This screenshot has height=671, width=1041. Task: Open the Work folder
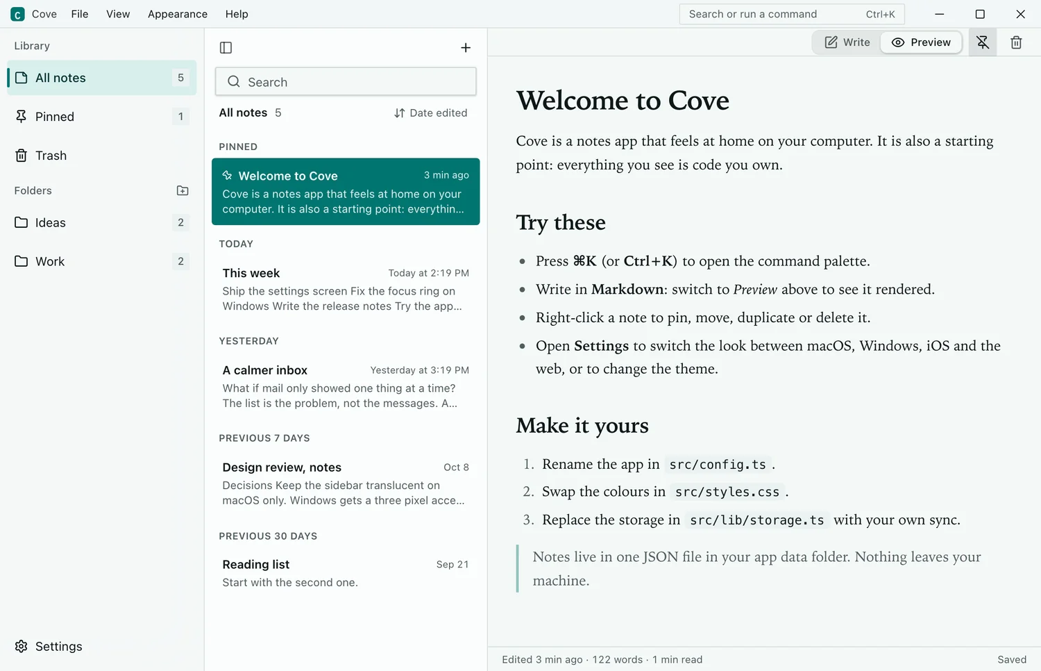tap(102, 261)
